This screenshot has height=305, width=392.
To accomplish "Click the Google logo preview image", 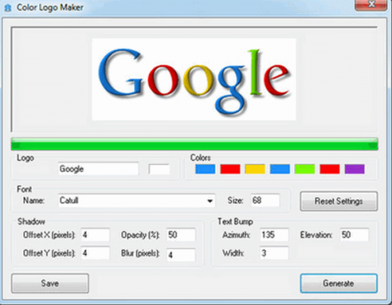I will click(x=194, y=79).
